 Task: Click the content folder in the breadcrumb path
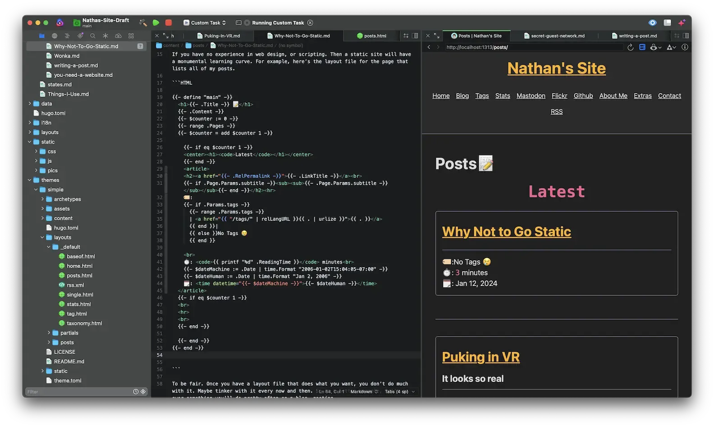tap(168, 45)
